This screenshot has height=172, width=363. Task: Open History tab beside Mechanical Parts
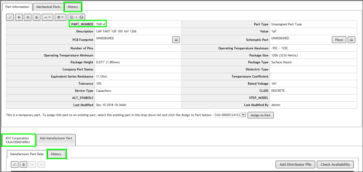73,7
